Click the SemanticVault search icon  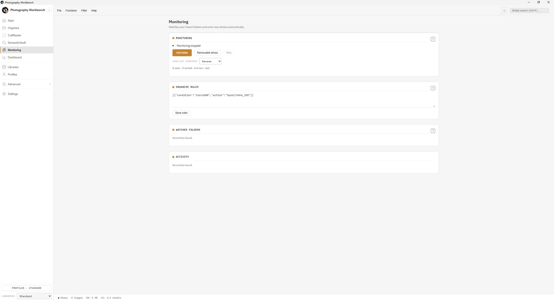[4, 43]
